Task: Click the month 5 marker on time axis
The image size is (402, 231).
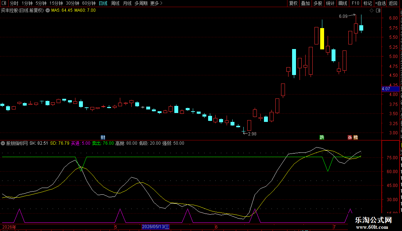Action: tap(116, 227)
